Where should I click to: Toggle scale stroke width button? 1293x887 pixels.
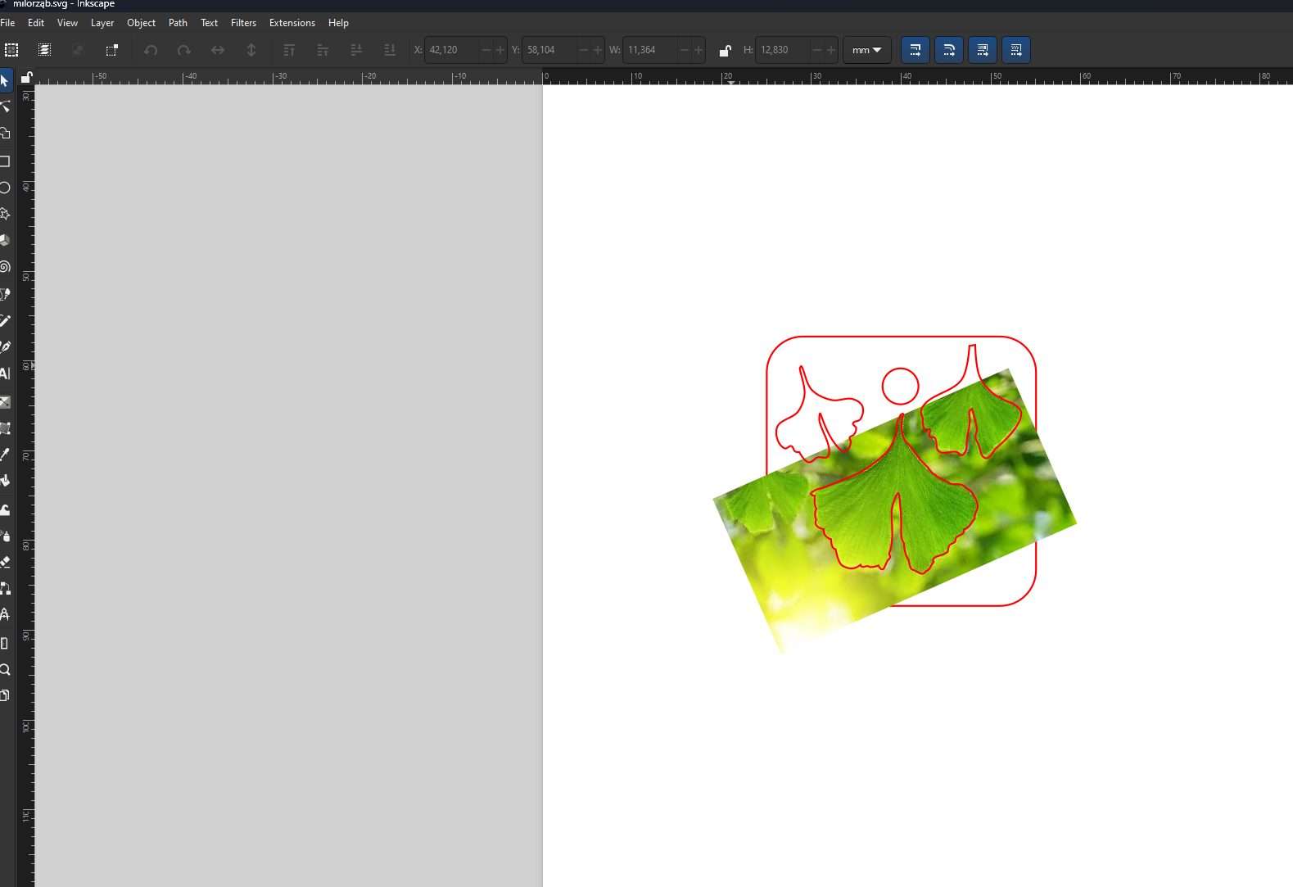(915, 50)
